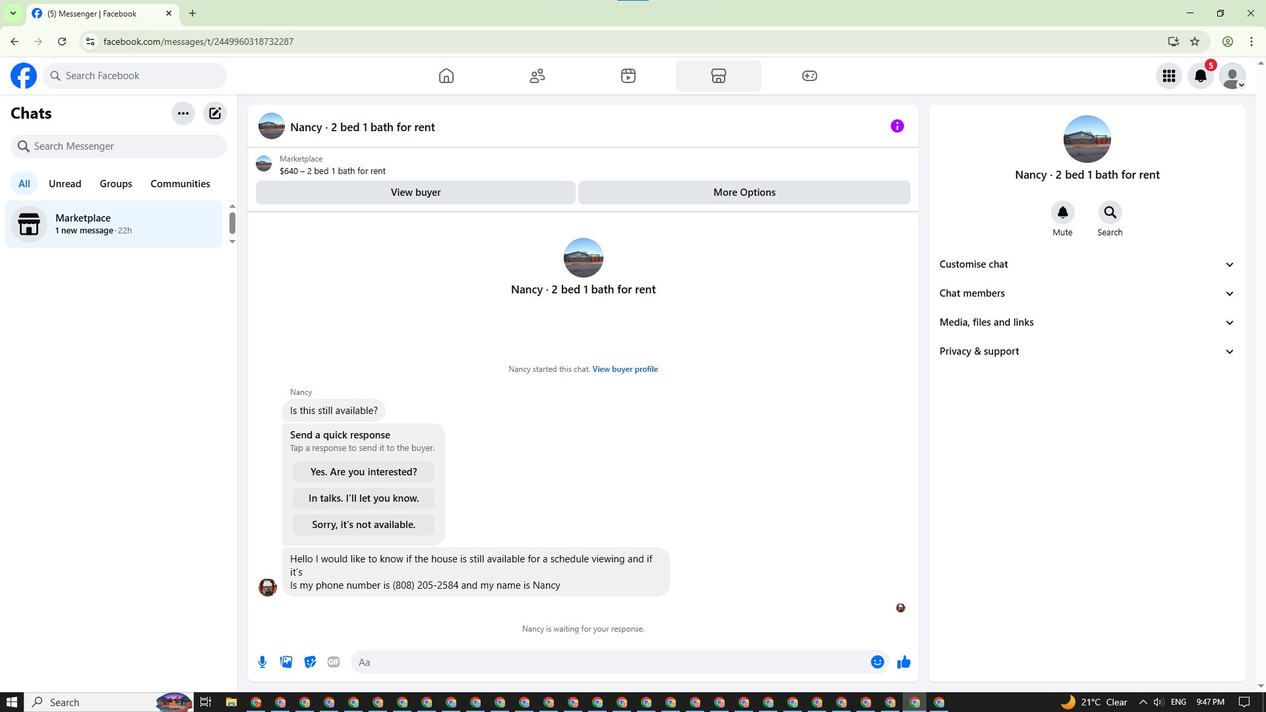Select the Communities chats filter
1266x712 pixels.
pyautogui.click(x=180, y=184)
